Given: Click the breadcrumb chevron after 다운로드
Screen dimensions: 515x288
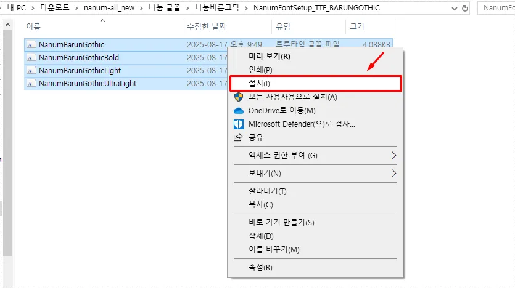Looking at the screenshot, I should [76, 8].
